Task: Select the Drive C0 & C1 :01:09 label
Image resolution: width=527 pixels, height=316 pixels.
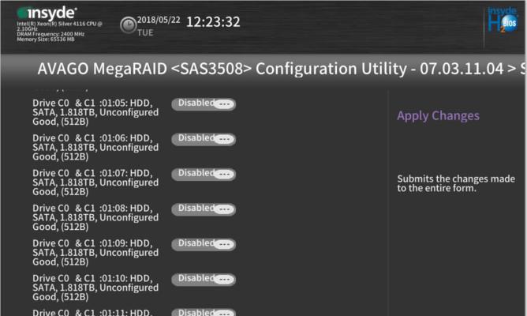Action: [x=95, y=252]
